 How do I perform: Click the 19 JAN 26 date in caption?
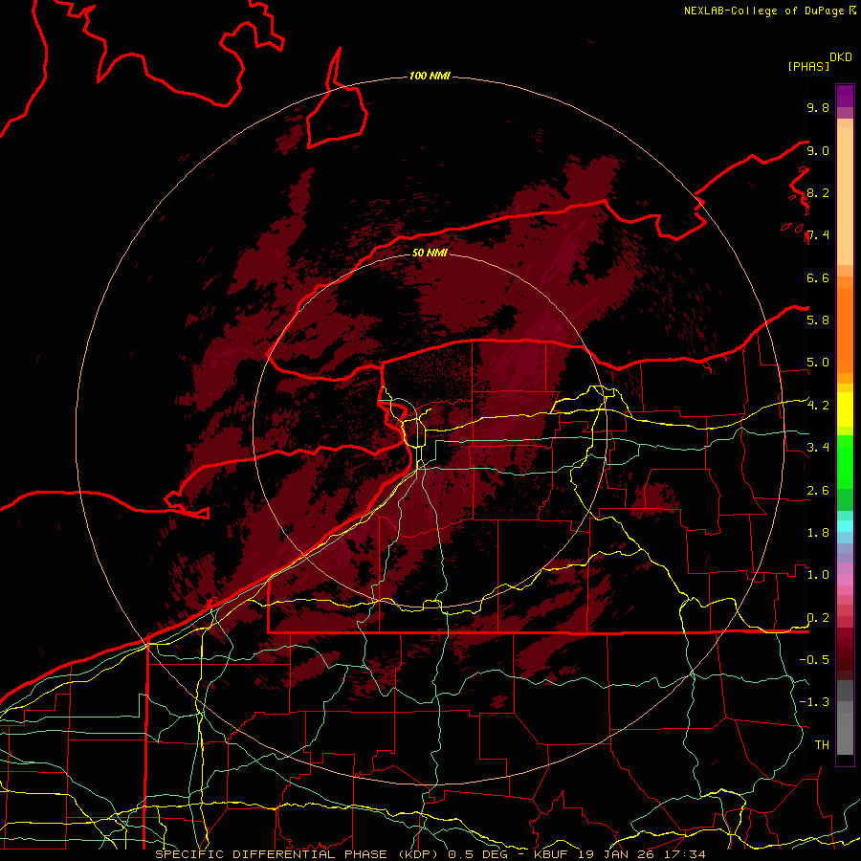point(618,854)
